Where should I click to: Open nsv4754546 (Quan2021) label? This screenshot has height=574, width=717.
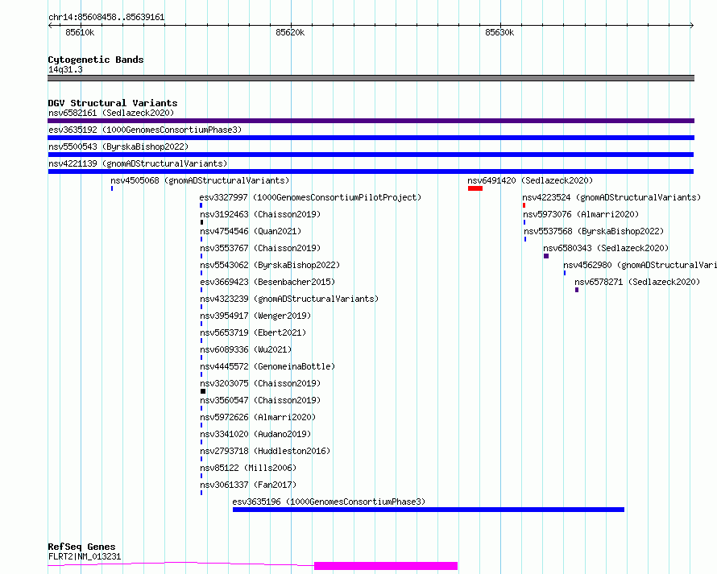pyautogui.click(x=251, y=231)
